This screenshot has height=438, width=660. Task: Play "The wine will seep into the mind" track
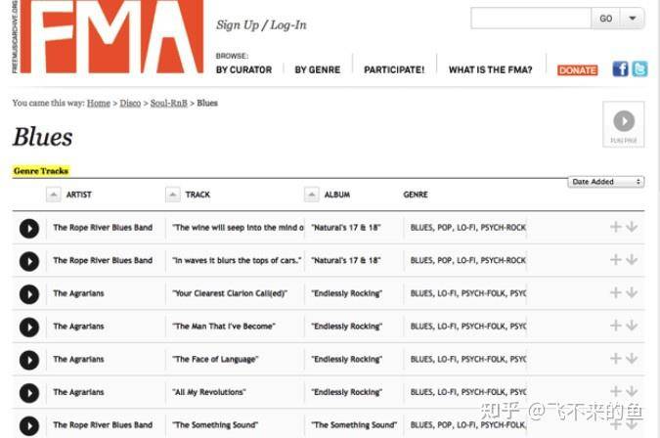[29, 229]
